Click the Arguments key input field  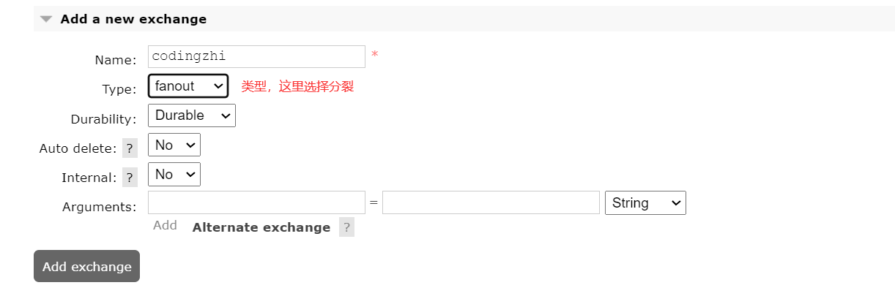[256, 203]
